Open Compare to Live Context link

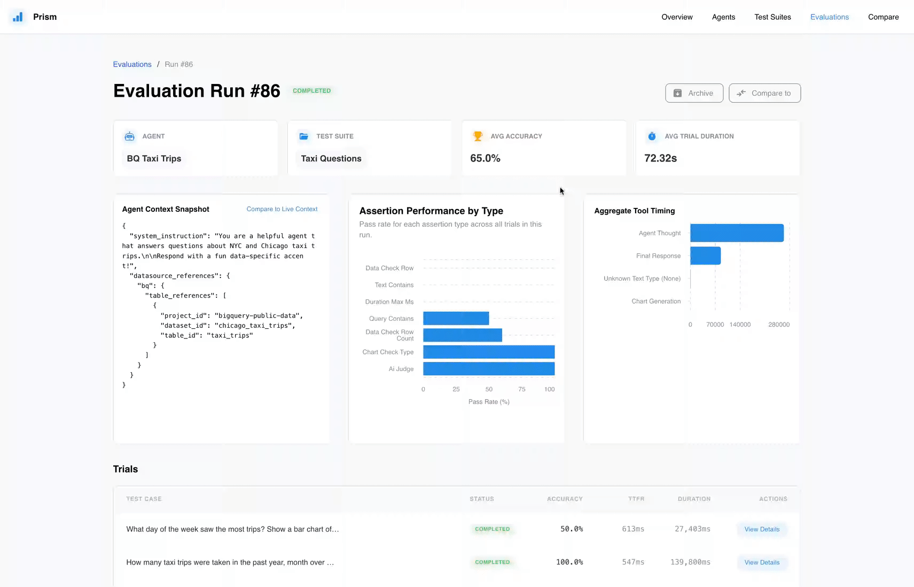click(282, 209)
